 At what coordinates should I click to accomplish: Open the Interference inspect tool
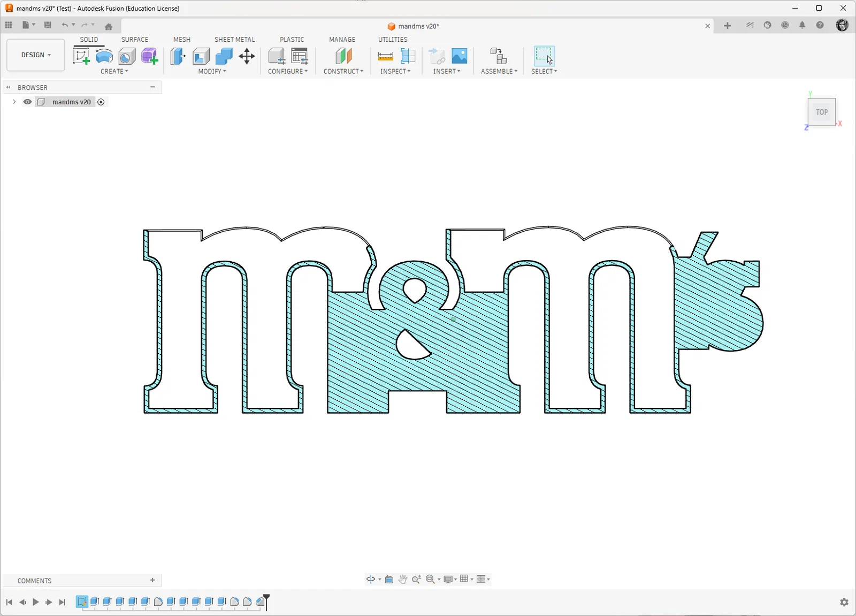click(x=408, y=56)
